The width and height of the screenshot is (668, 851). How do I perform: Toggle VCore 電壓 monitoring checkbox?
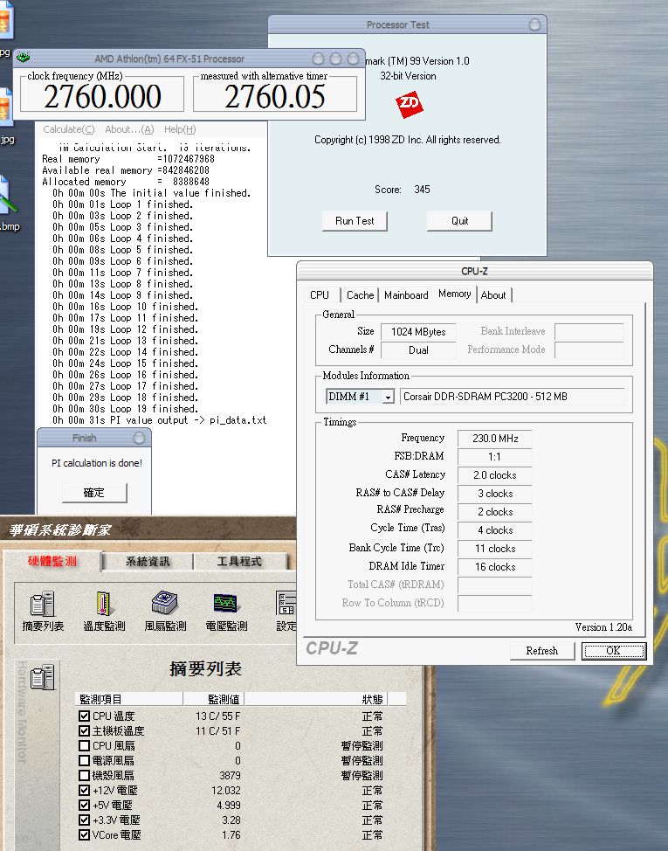pos(84,834)
